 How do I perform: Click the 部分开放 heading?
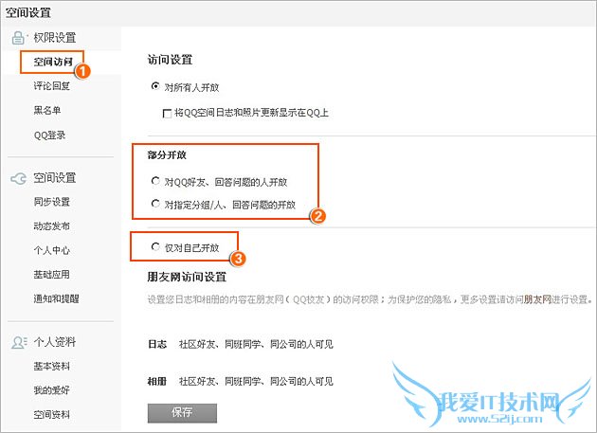pos(167,155)
